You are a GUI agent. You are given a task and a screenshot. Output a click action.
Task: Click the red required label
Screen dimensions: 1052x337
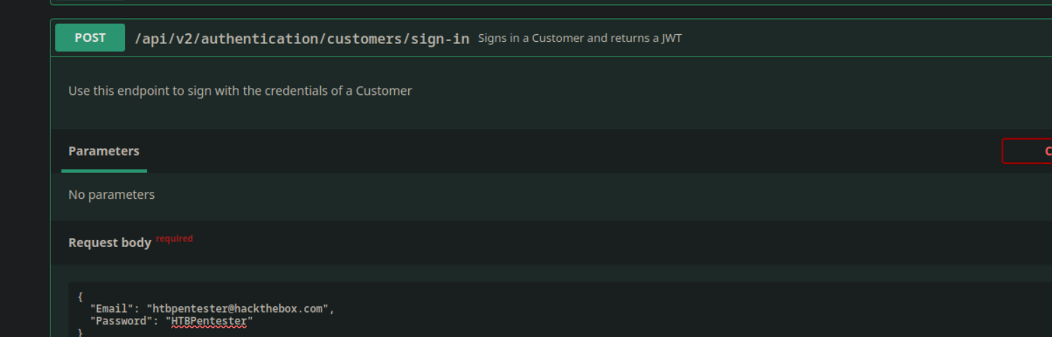tap(174, 239)
